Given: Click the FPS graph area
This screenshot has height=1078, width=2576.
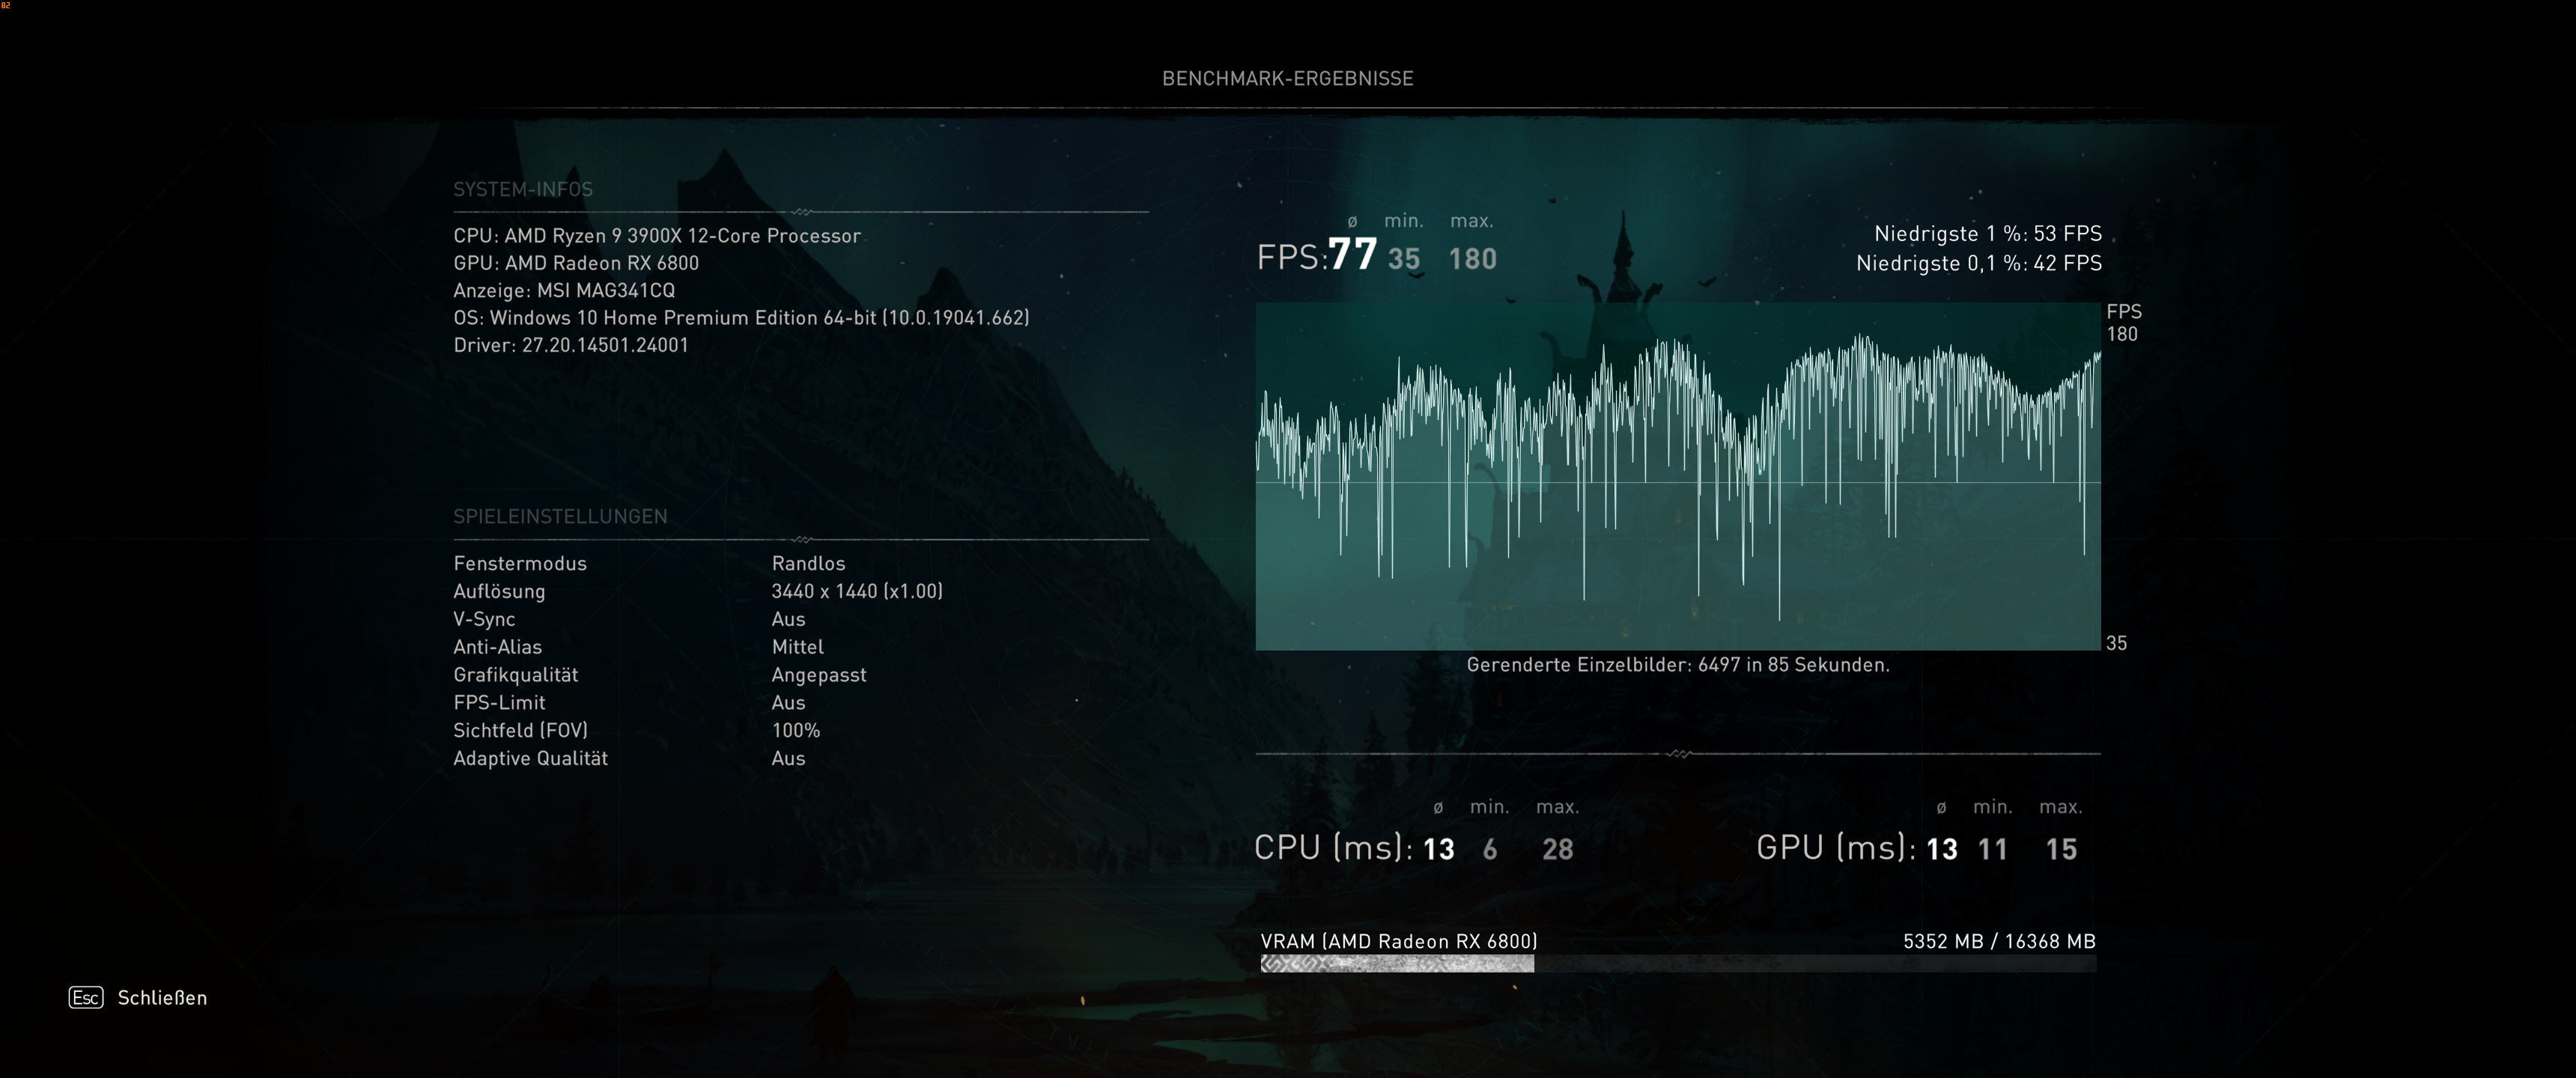Looking at the screenshot, I should (x=1677, y=476).
